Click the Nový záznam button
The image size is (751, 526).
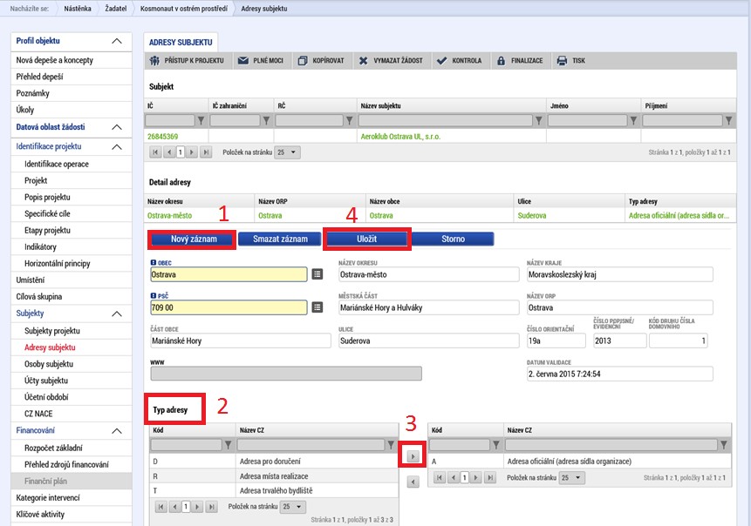click(x=194, y=239)
